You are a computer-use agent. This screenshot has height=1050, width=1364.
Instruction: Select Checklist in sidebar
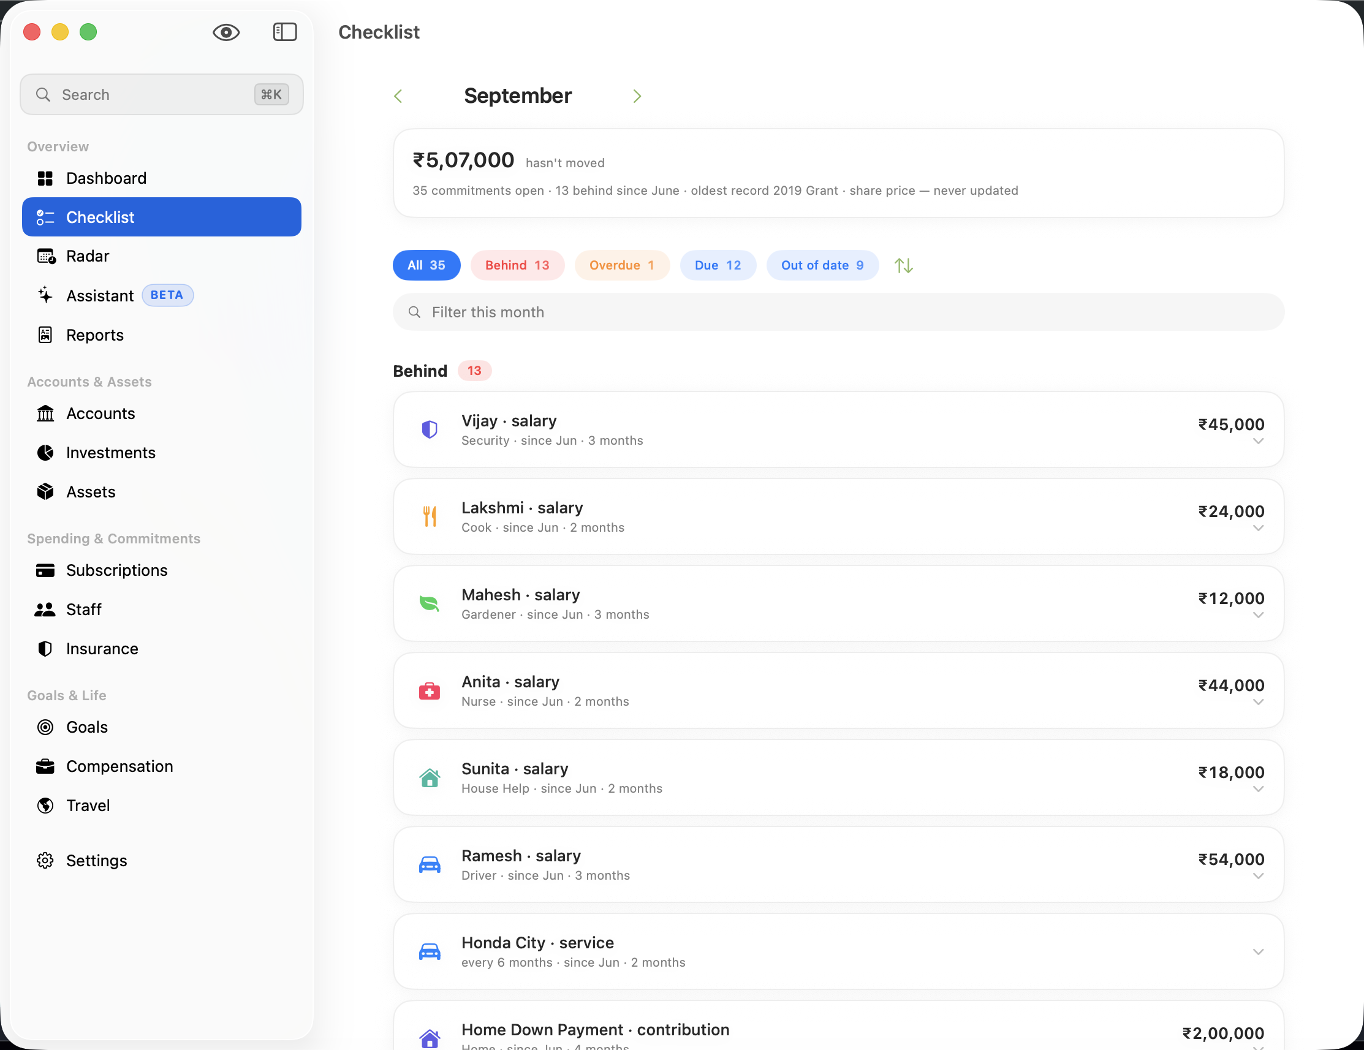click(x=162, y=217)
